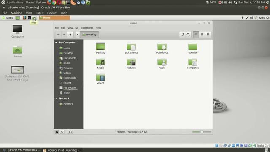Open the host Places menu
Screen dimensions: 270x152
[x=30, y=3]
